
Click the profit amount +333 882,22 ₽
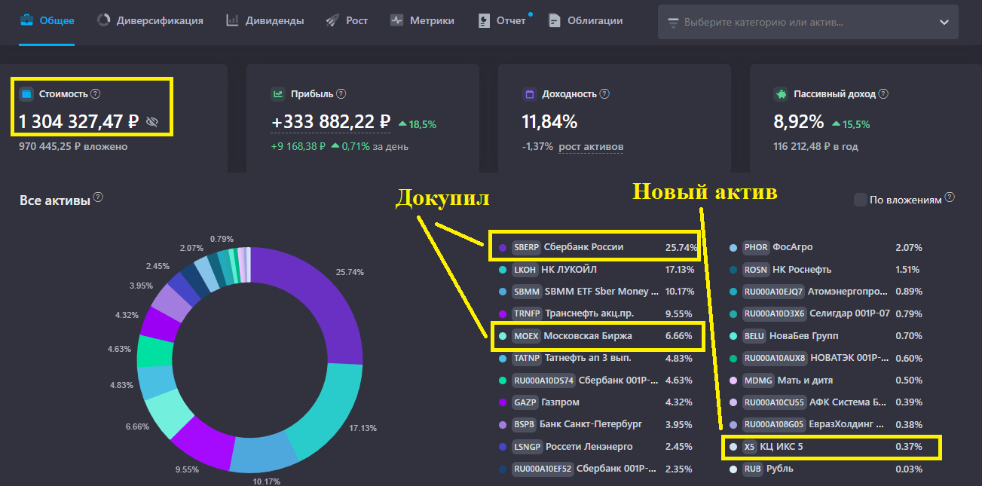(x=330, y=121)
